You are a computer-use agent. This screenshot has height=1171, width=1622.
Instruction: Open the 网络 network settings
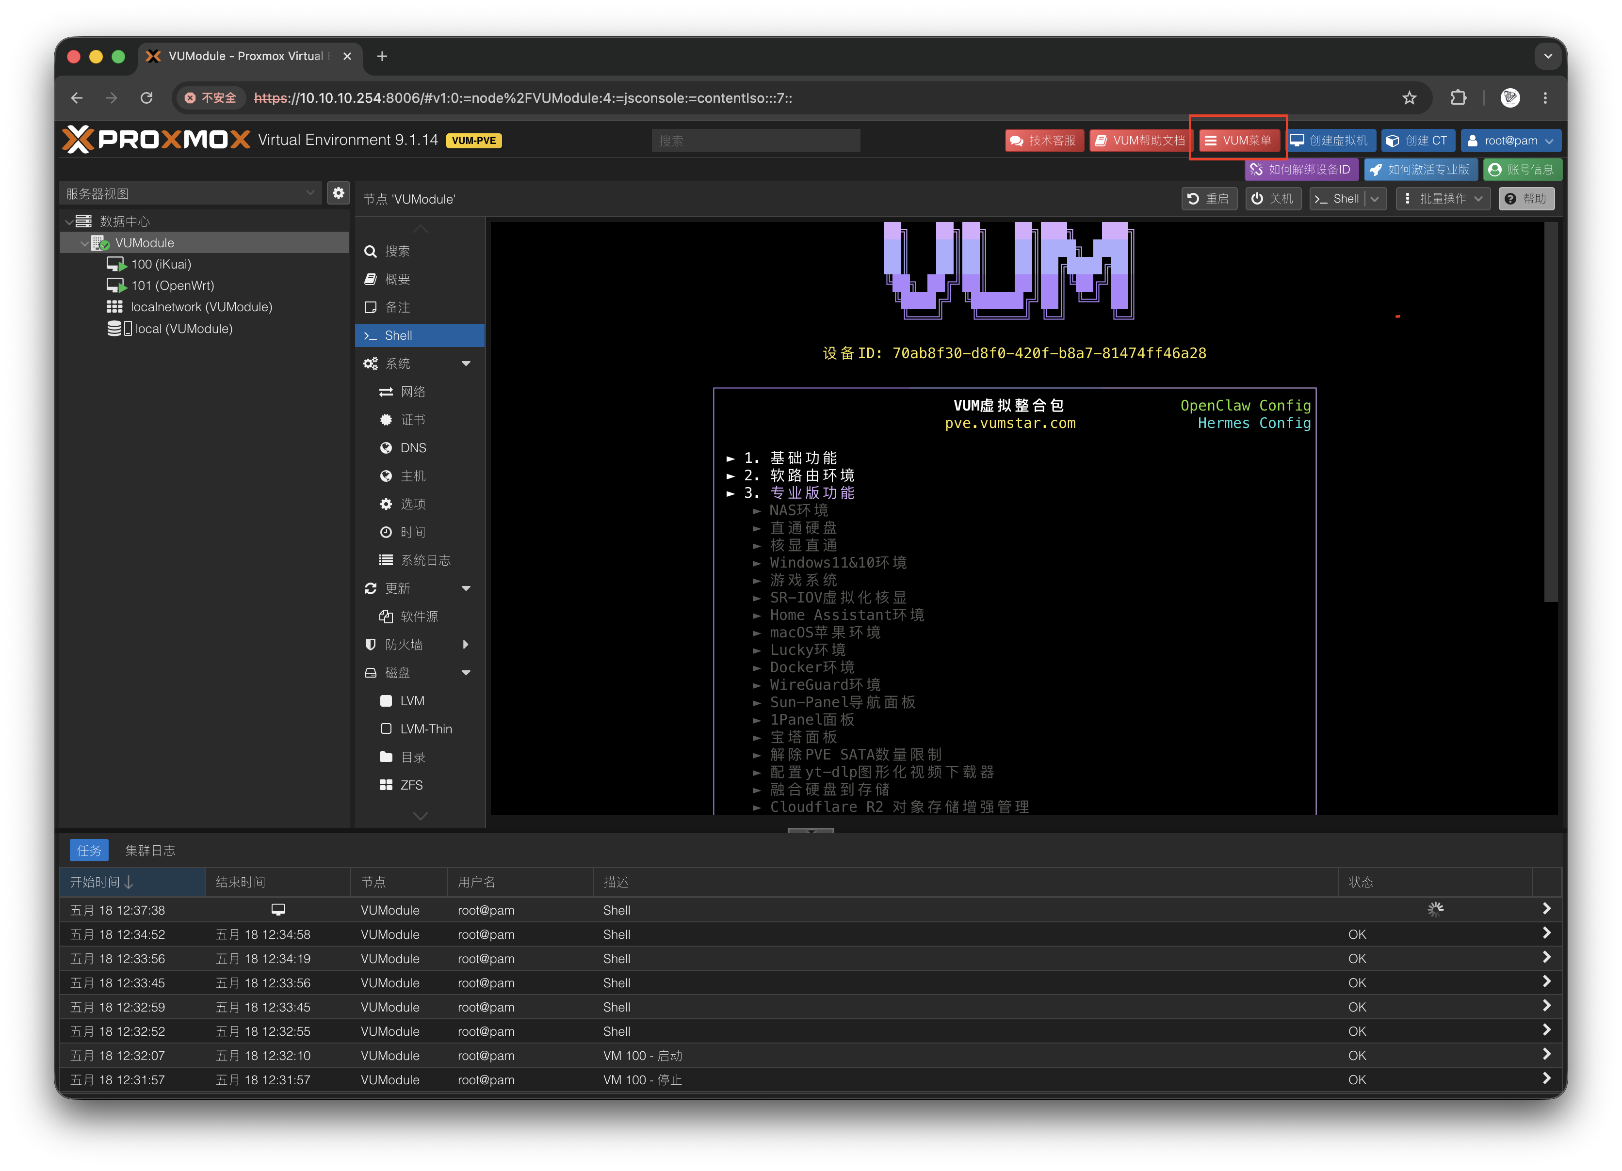tap(419, 392)
